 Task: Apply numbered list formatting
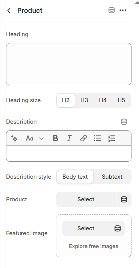(112, 138)
